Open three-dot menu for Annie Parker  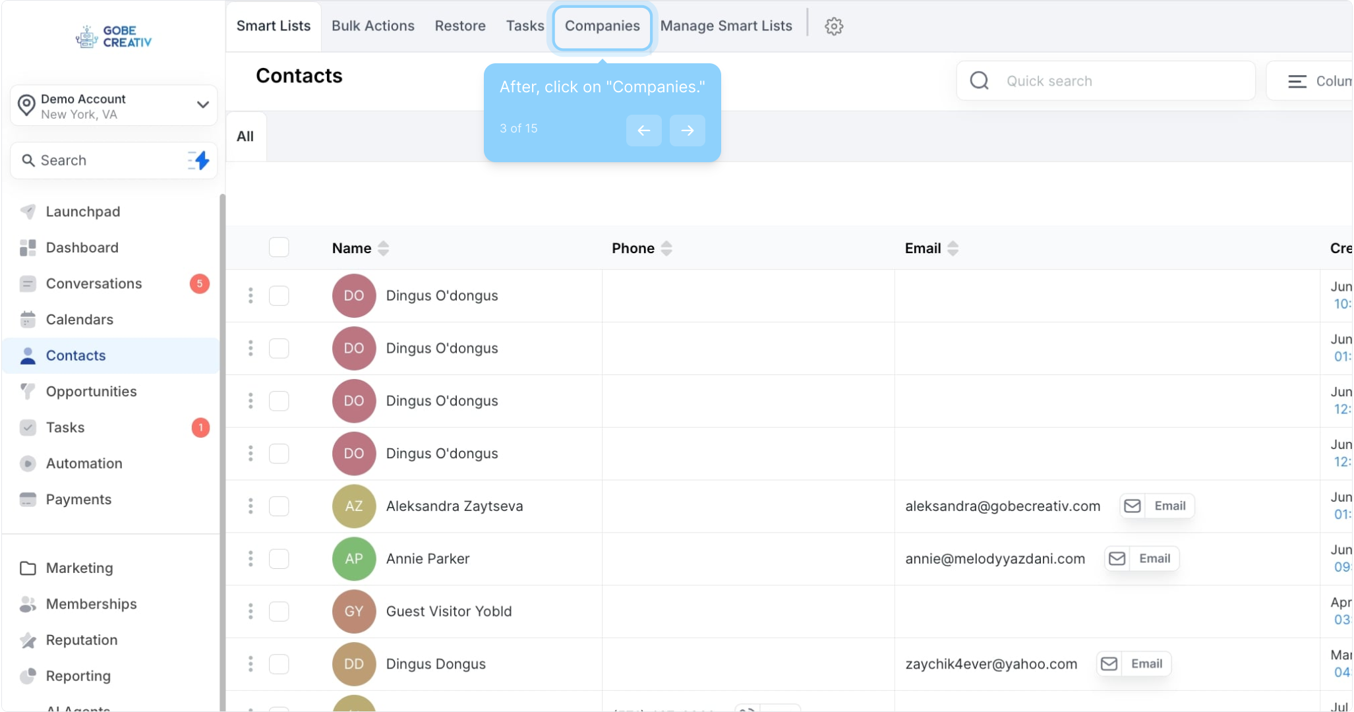(250, 559)
